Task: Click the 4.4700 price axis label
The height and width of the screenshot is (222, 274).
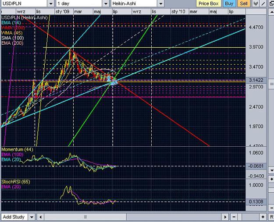Action: [256, 28]
